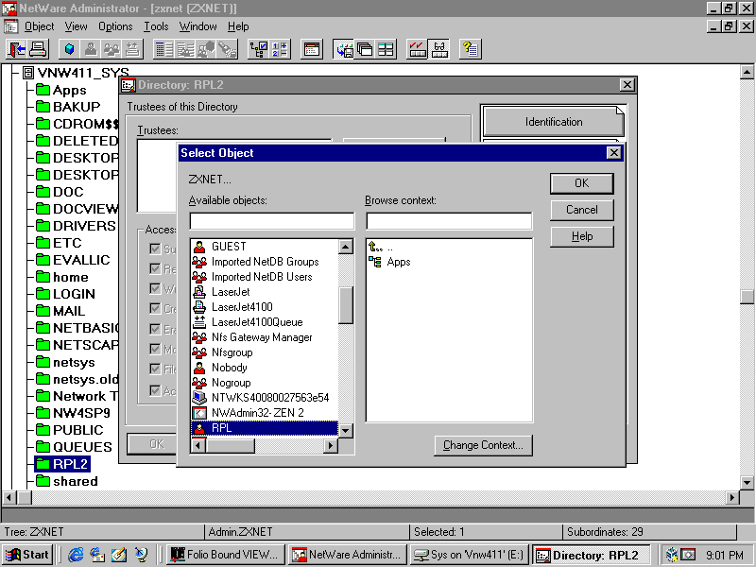
Task: Open the Help menu in menu bar
Action: [x=238, y=26]
